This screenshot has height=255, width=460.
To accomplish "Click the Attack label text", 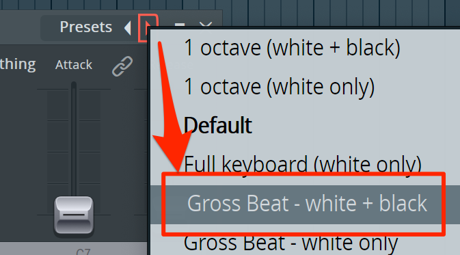I will (74, 64).
